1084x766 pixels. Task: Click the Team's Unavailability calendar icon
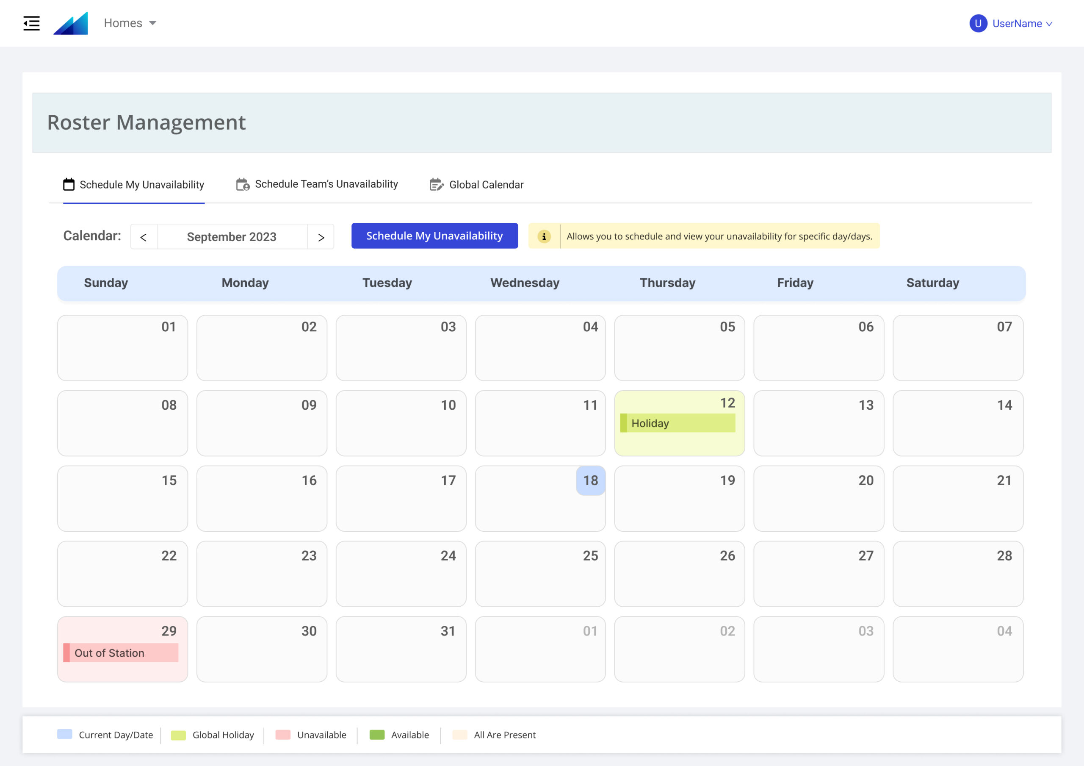tap(243, 184)
